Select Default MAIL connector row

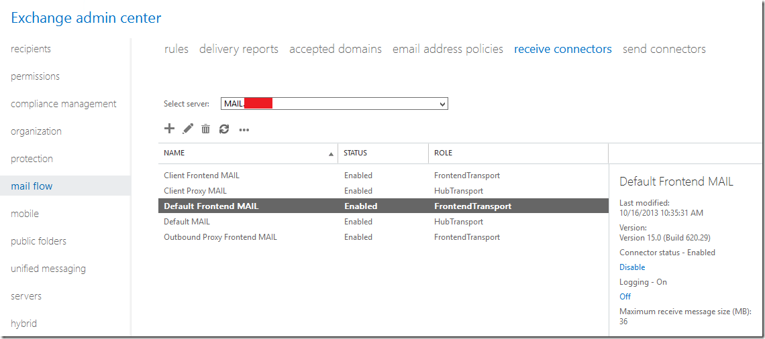click(383, 222)
